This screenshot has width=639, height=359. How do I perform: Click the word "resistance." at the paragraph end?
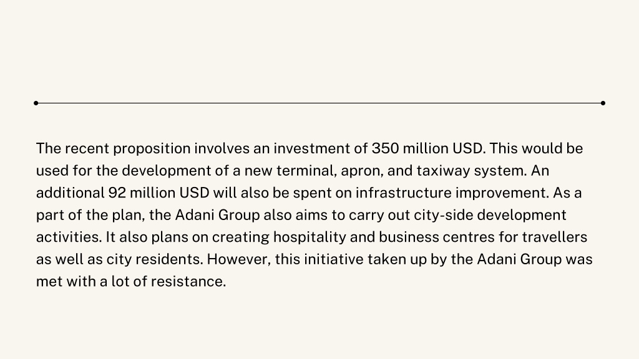pos(188,282)
